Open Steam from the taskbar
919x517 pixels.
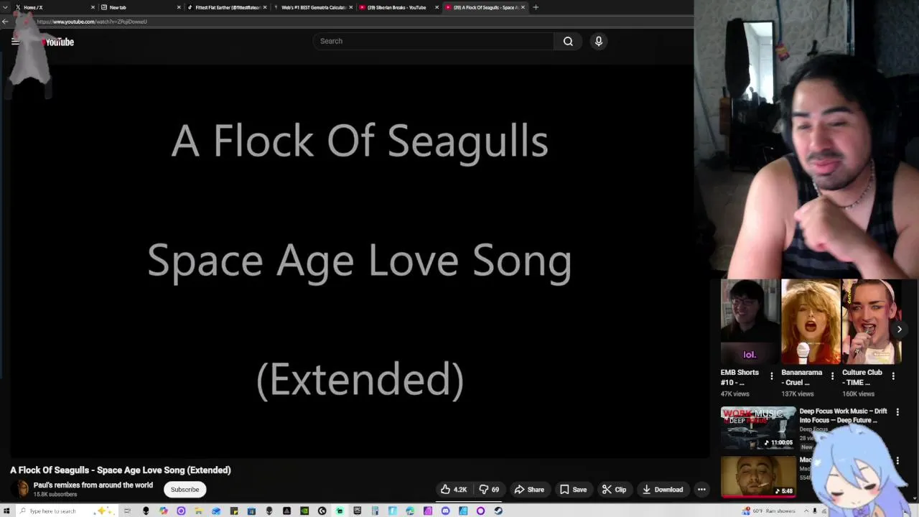point(498,511)
